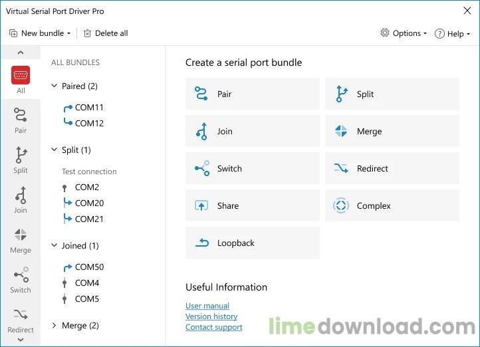
Task: Open the Help menu label
Action: click(x=455, y=34)
